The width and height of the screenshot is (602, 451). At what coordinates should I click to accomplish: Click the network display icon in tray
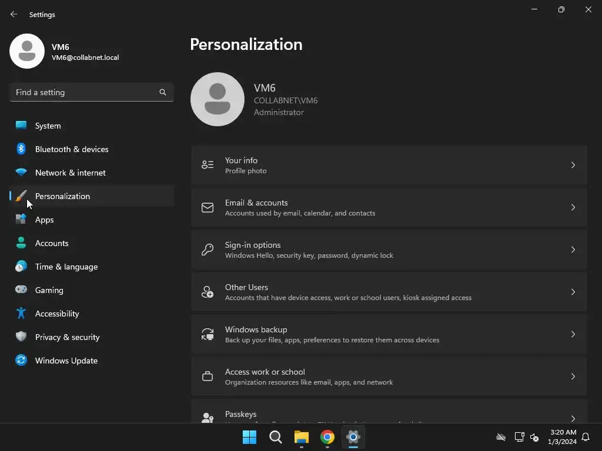coord(519,437)
